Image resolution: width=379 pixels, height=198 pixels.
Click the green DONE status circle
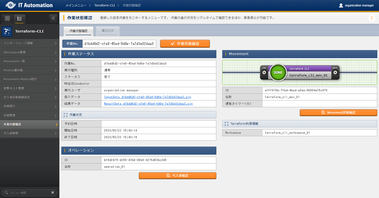(x=278, y=72)
